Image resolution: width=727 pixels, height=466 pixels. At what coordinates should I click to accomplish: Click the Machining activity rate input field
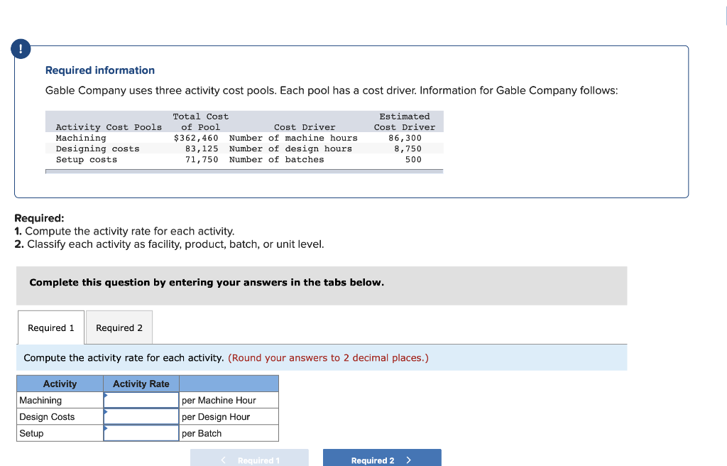tap(141, 399)
